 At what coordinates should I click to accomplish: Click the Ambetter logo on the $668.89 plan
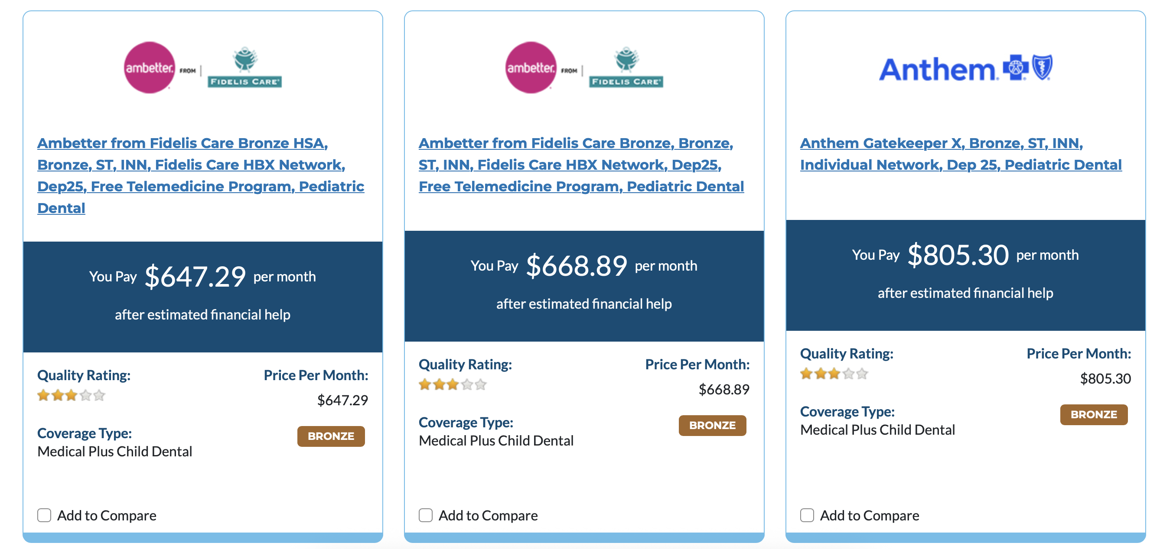531,68
